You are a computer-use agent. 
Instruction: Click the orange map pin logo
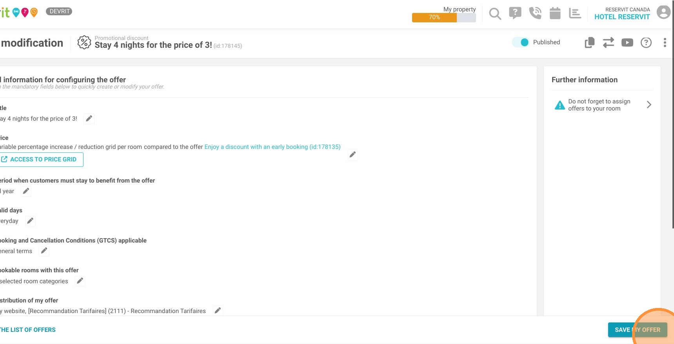(x=34, y=13)
